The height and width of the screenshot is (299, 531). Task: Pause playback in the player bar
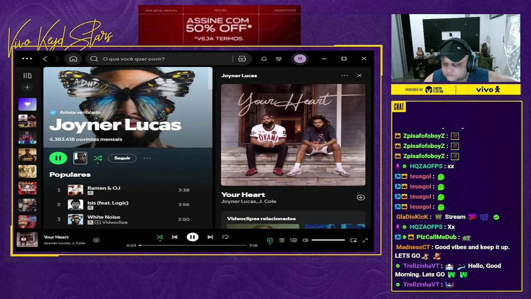(x=192, y=237)
